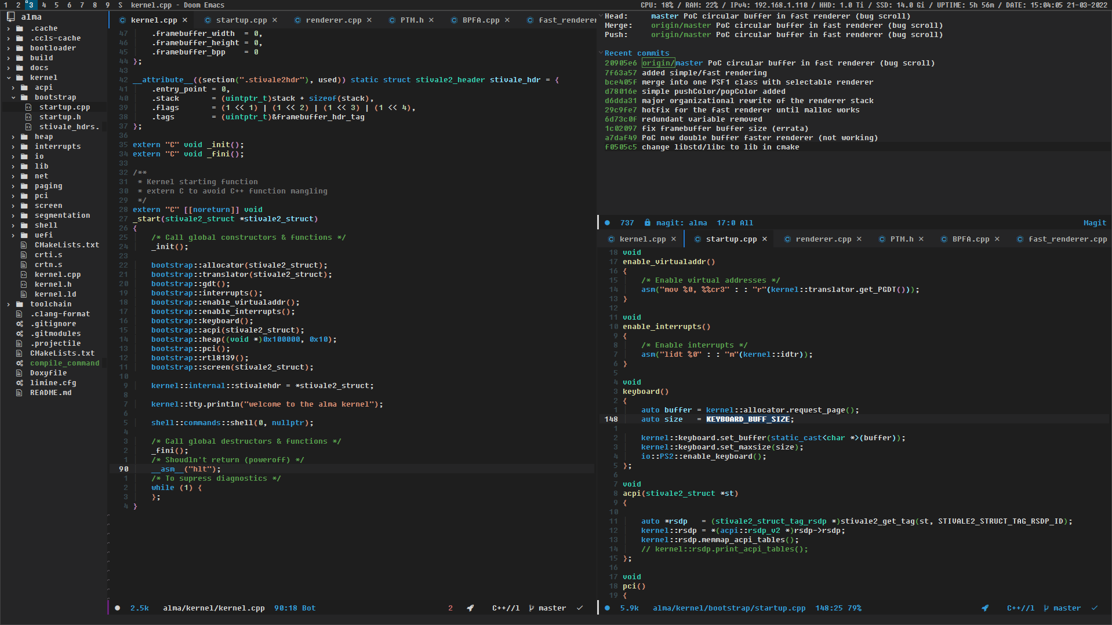Switch to workspace 5 in the top bar
Screen dimensions: 1112x625
56,5
